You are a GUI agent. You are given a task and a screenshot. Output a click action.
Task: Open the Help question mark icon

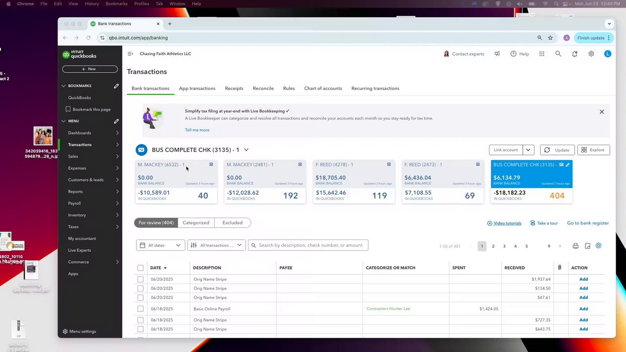[514, 54]
